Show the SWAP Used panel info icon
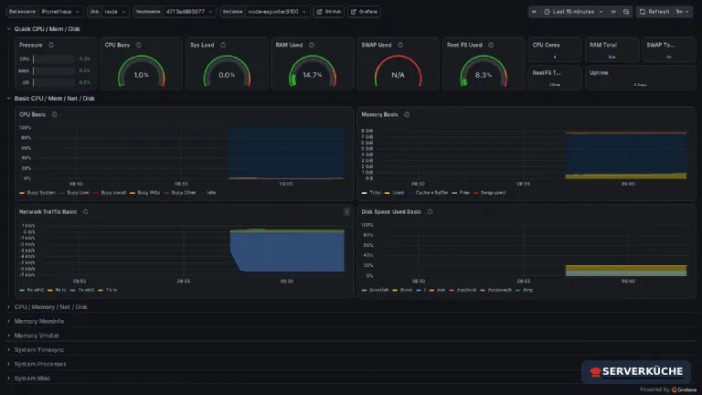Image resolution: width=702 pixels, height=395 pixels. coord(400,45)
